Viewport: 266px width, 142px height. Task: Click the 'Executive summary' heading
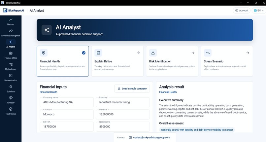pos(171,100)
